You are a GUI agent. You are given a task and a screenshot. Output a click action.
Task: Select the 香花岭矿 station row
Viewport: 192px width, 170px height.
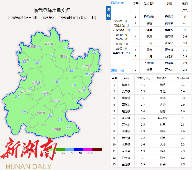[149, 17]
